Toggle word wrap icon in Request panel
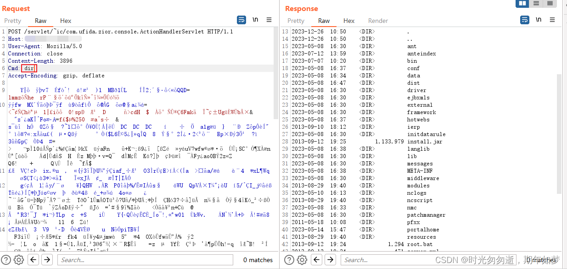Viewport: 567px width, 269px height. coord(241,20)
